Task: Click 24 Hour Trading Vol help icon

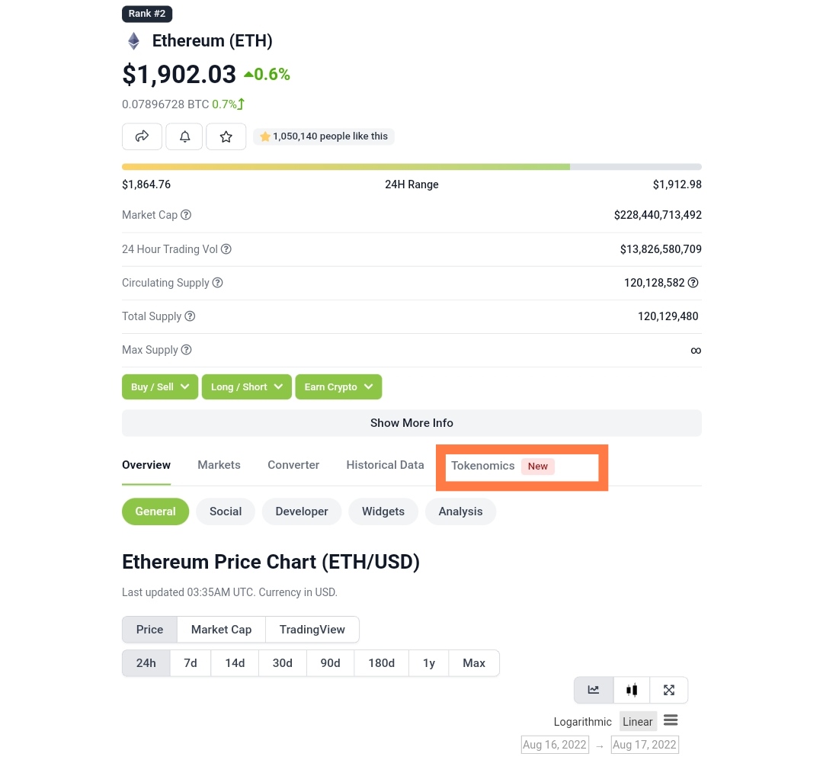Action: tap(226, 249)
